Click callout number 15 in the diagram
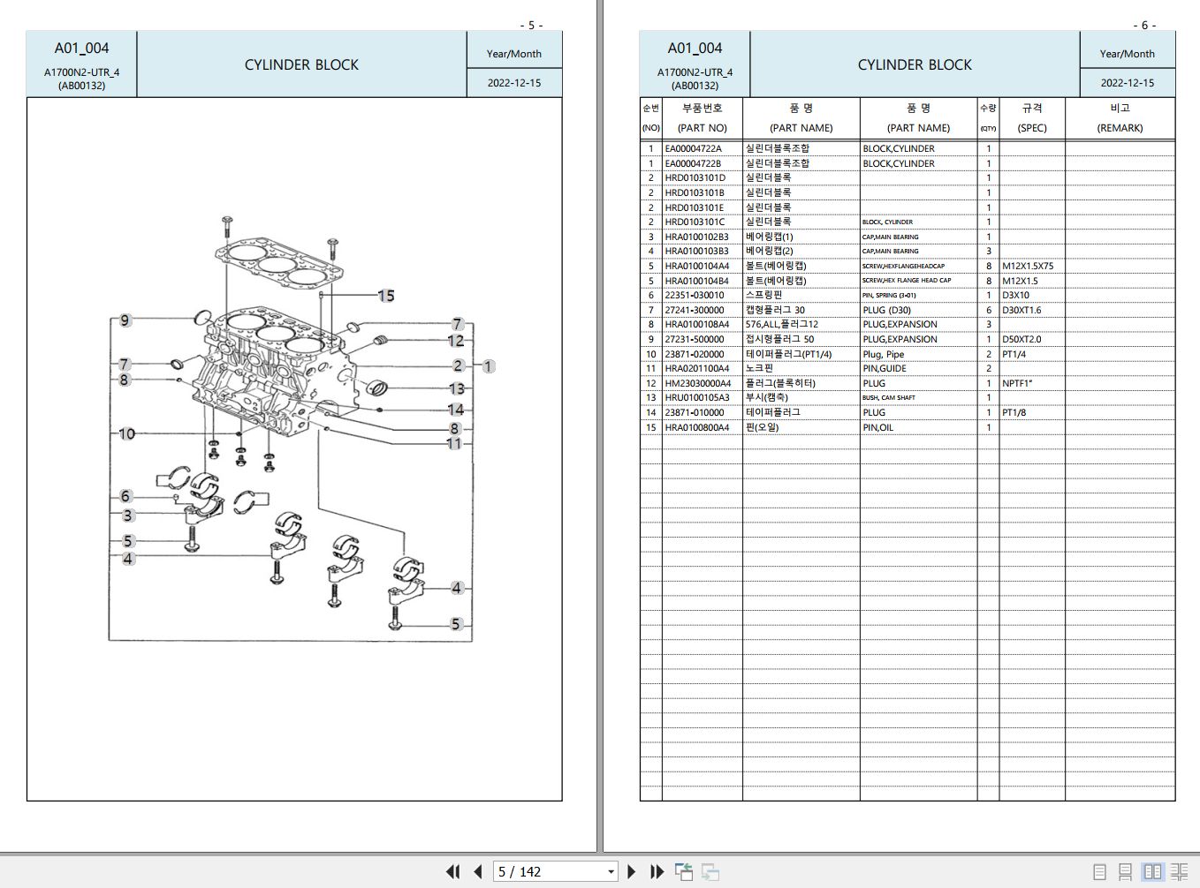 click(386, 296)
